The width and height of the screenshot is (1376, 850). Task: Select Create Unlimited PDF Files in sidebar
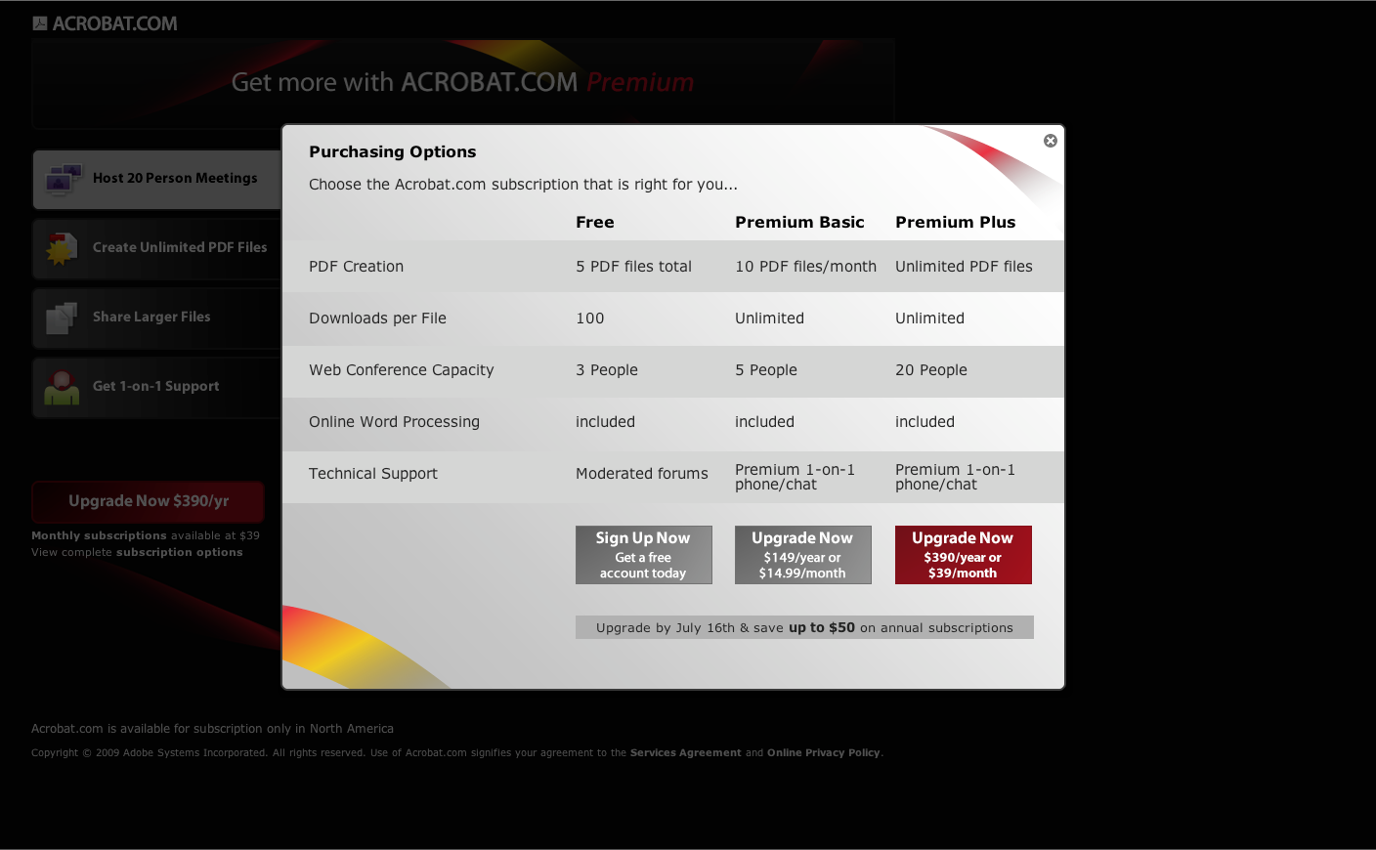pyautogui.click(x=180, y=247)
